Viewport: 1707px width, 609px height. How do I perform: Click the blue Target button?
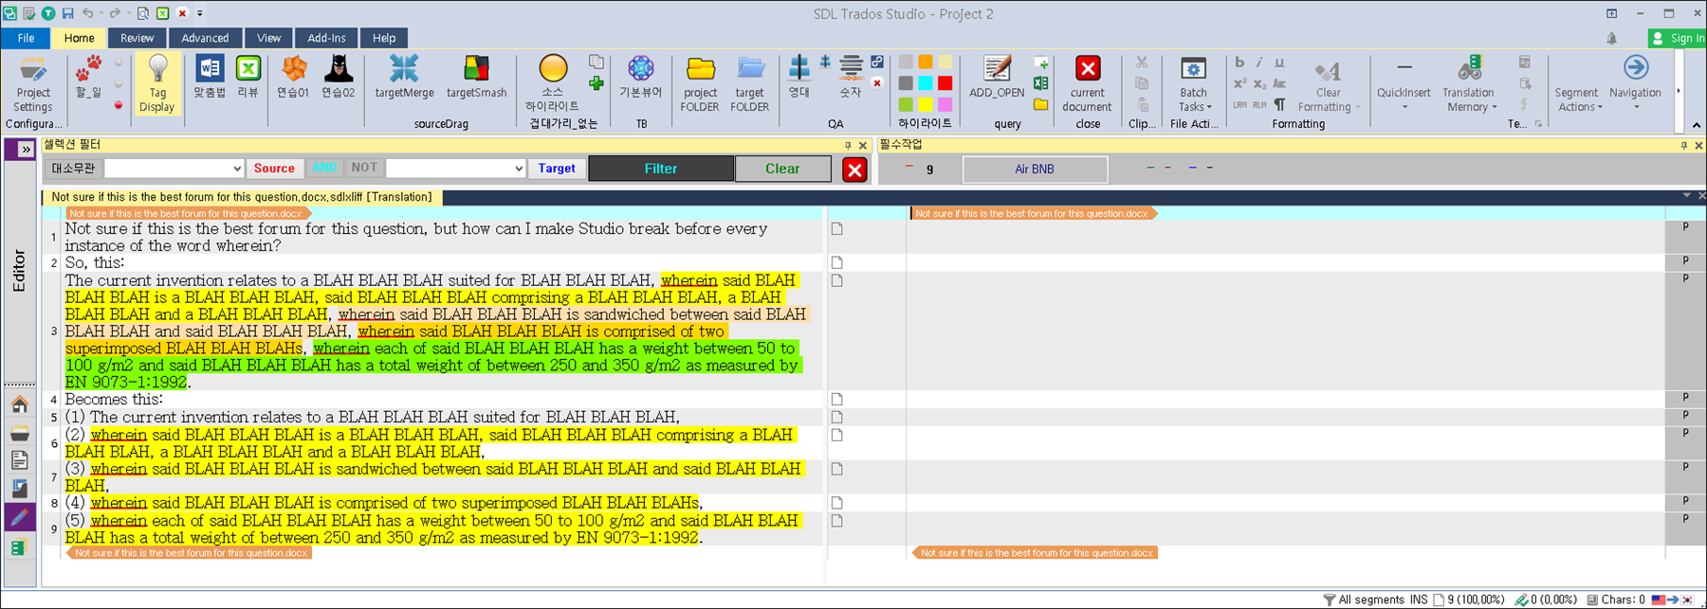[557, 169]
